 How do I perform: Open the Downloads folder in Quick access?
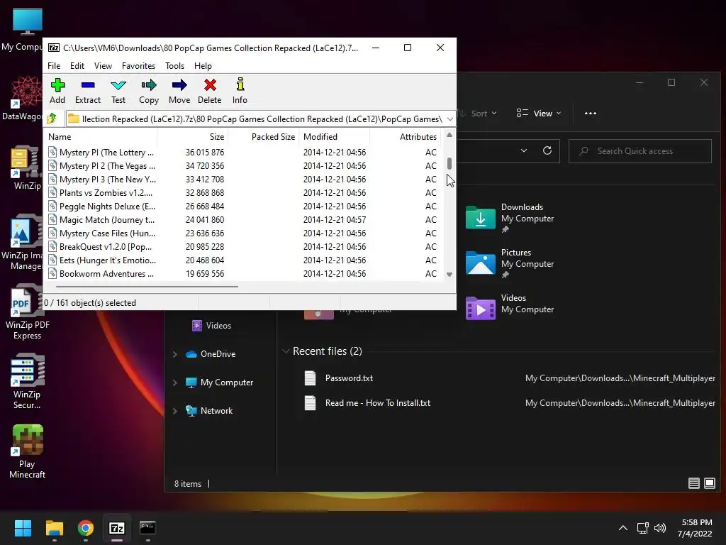[510, 218]
